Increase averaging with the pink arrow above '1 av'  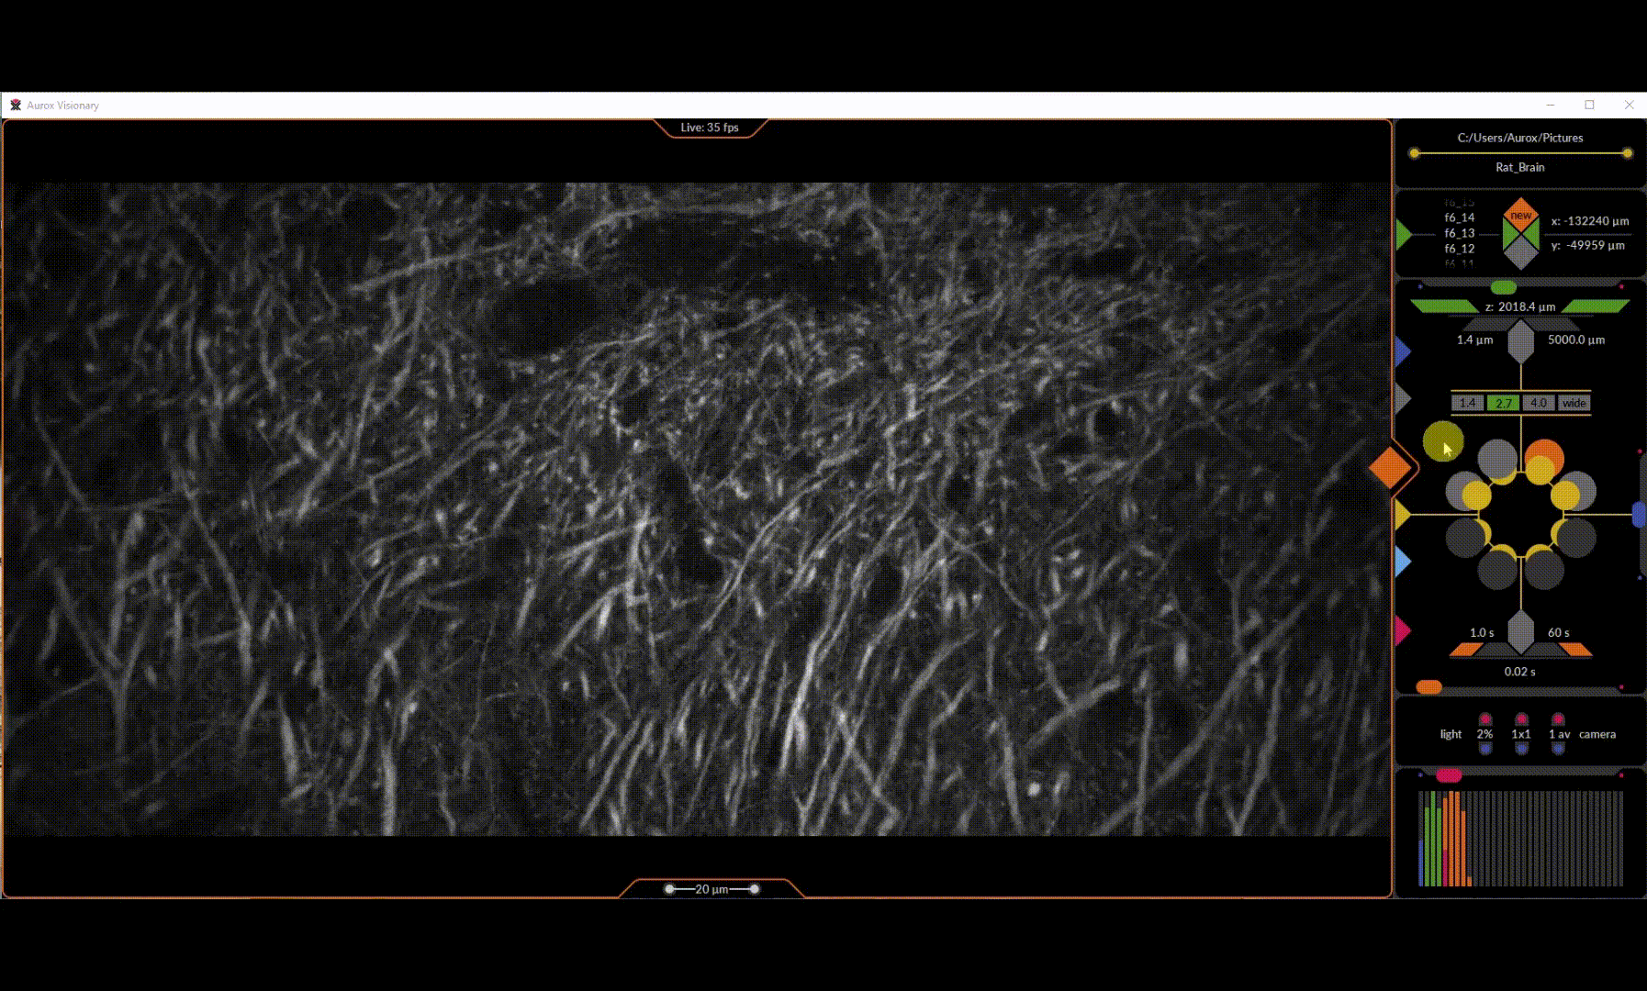point(1558,718)
